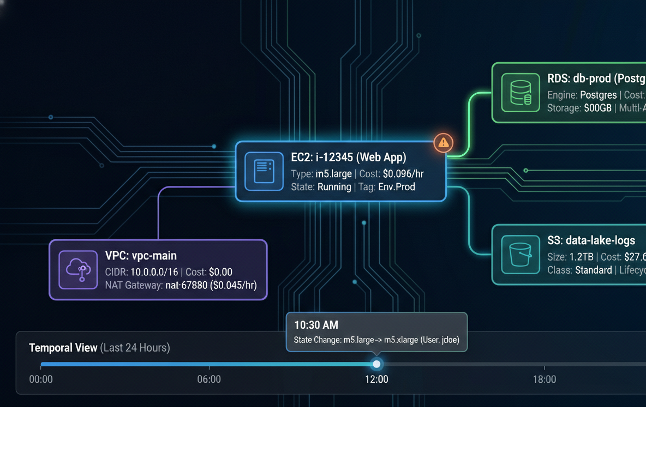The image size is (646, 471).
Task: Select the RDS database icon
Action: [x=520, y=93]
